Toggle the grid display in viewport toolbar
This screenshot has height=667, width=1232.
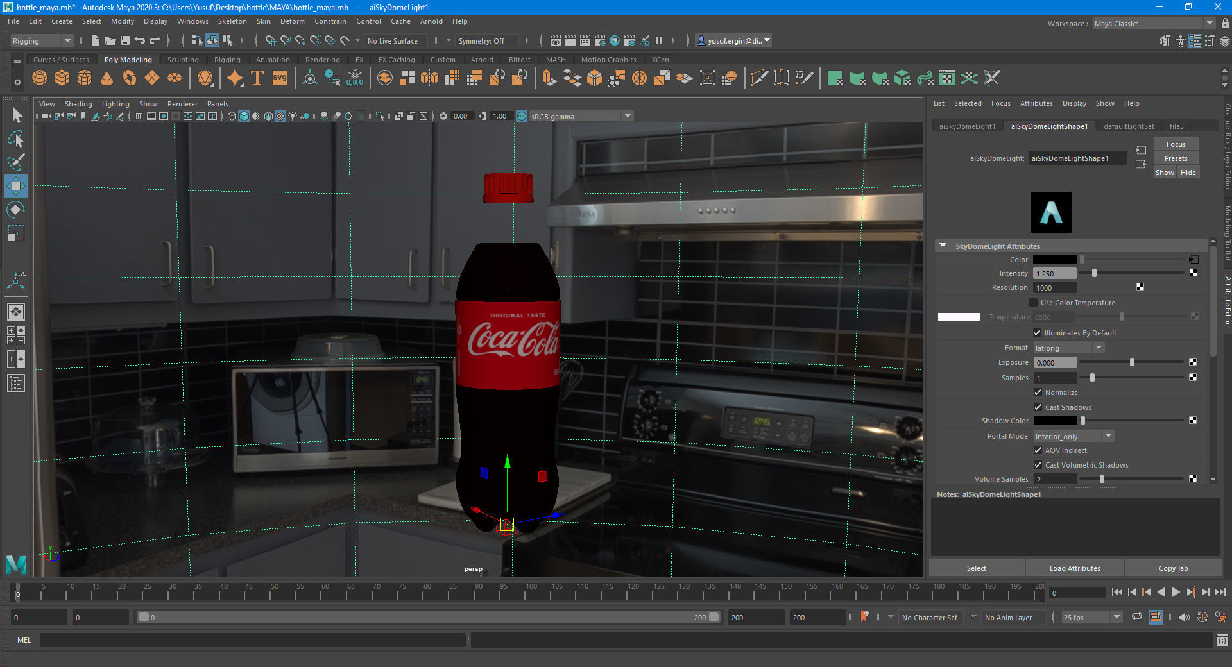tap(139, 116)
